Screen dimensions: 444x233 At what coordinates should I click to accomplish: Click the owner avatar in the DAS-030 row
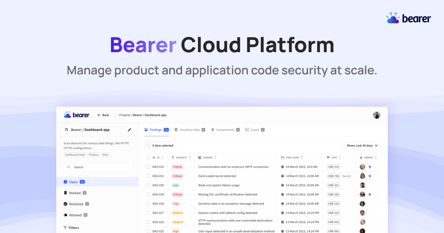pos(363,185)
